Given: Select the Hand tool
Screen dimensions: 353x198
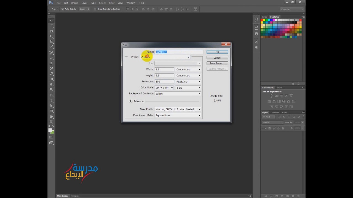Looking at the screenshot, I should tap(51, 117).
